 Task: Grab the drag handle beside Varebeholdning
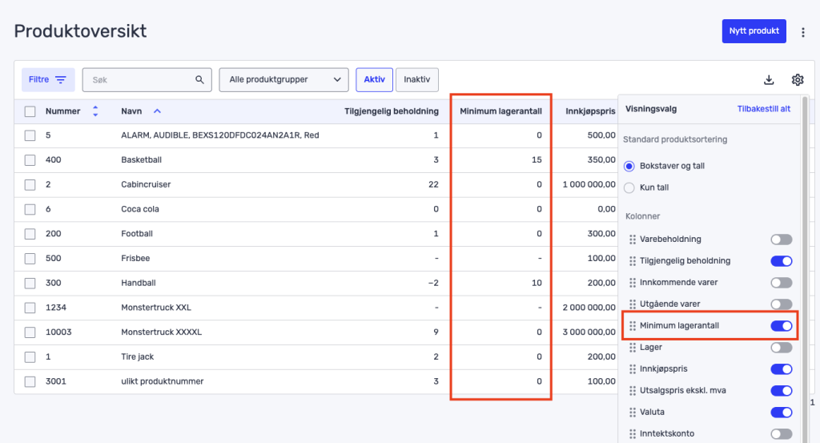(x=633, y=240)
